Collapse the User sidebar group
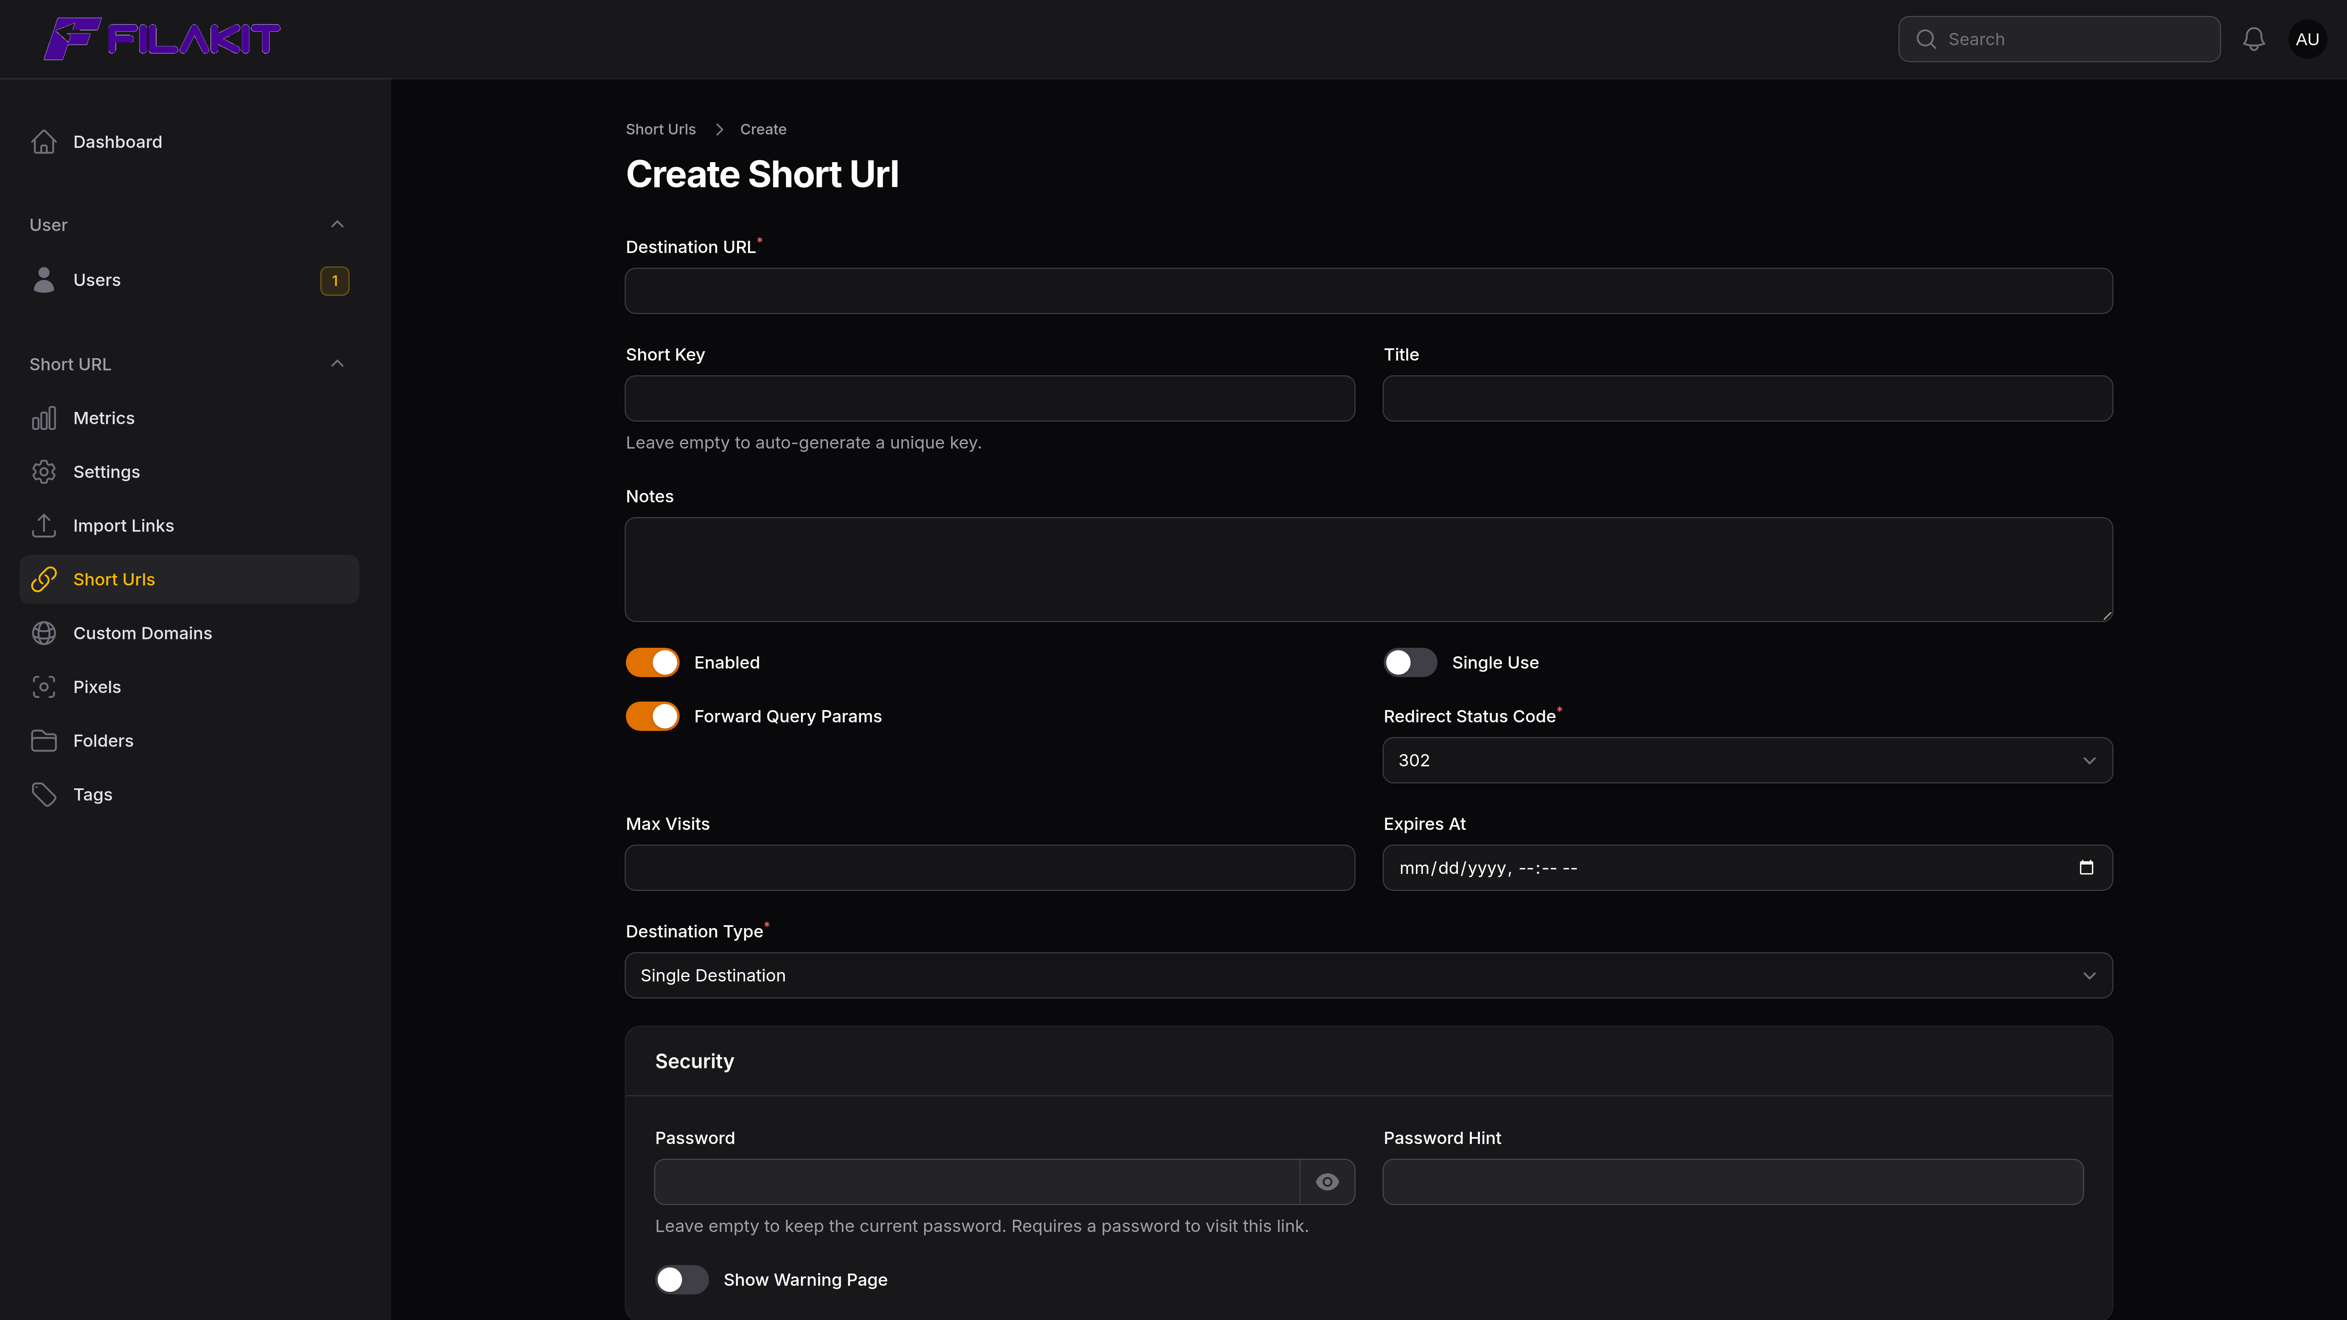This screenshot has width=2347, height=1320. pos(337,224)
